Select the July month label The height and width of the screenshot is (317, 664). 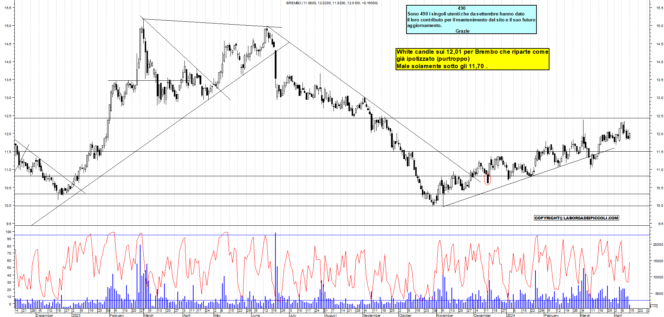click(293, 315)
